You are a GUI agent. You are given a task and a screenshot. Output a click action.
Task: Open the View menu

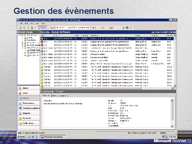tap(32, 23)
